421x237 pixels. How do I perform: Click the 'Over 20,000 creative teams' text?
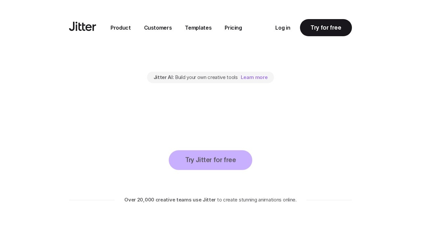click(x=170, y=200)
